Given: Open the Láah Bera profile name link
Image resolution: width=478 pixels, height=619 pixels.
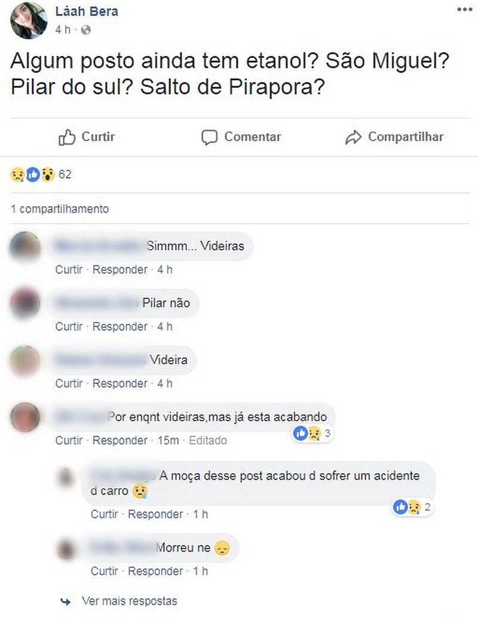Looking at the screenshot, I should click(87, 11).
